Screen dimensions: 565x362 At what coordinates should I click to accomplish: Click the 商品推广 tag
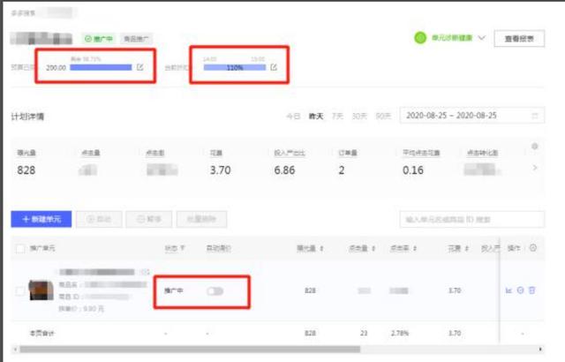coord(136,39)
